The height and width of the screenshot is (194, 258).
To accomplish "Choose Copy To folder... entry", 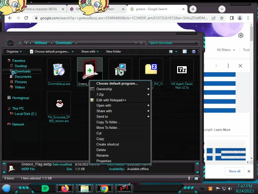I will (x=120, y=122).
